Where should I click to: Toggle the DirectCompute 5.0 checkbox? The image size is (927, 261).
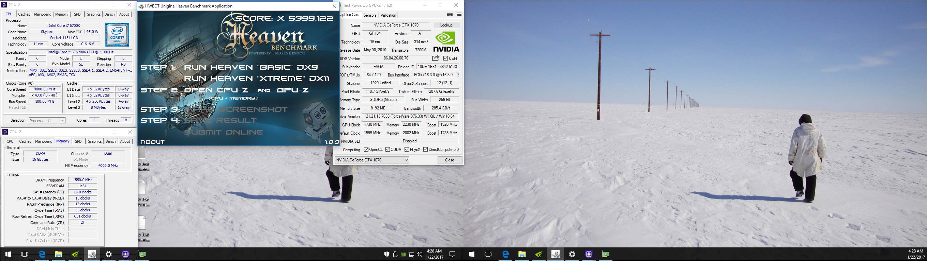[425, 149]
